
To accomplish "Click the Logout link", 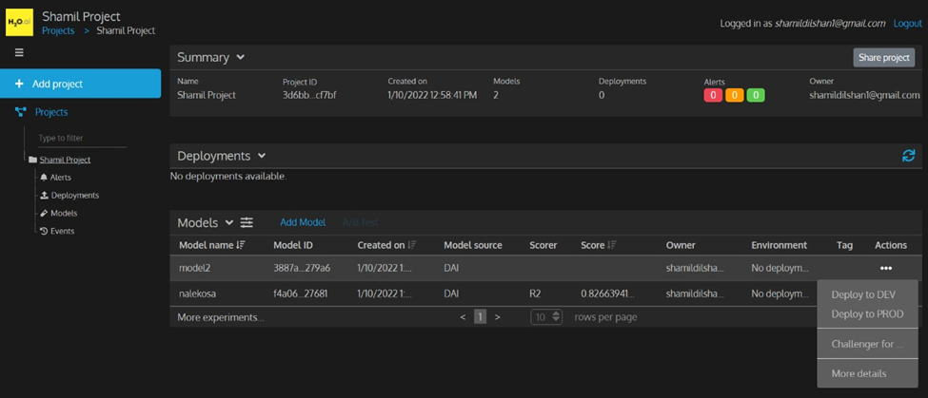I will [907, 24].
